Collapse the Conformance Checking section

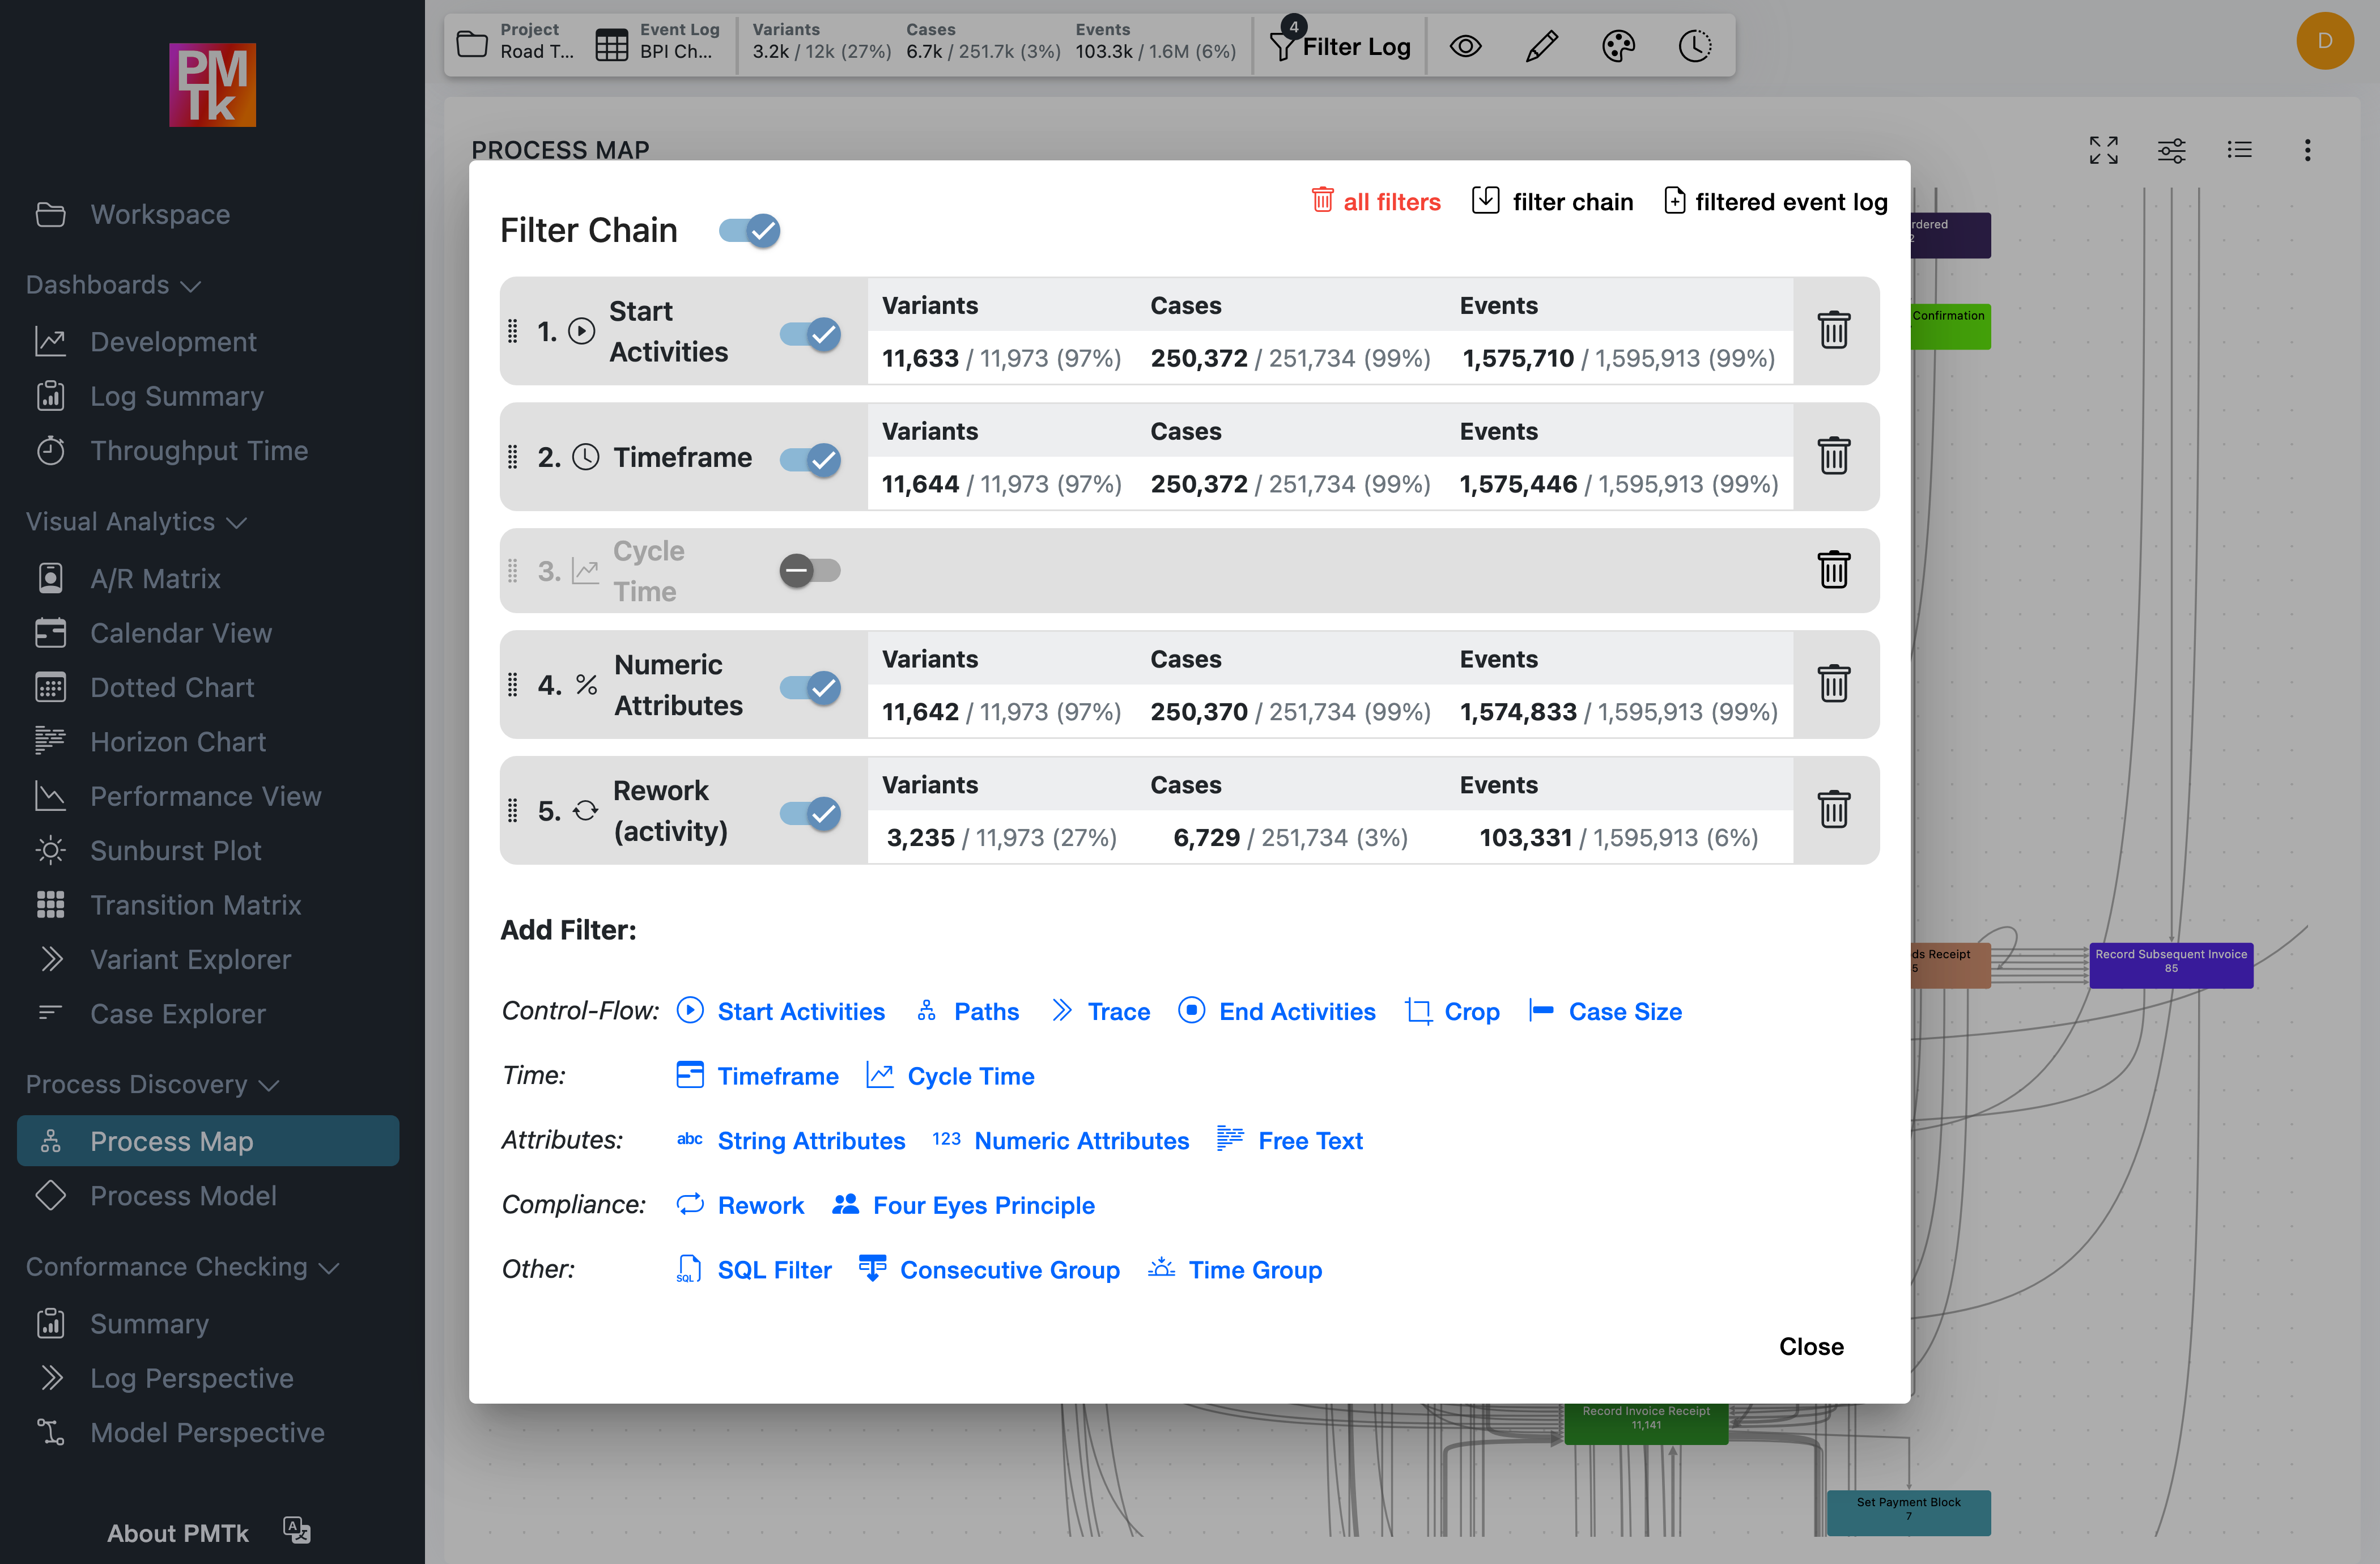coord(330,1266)
